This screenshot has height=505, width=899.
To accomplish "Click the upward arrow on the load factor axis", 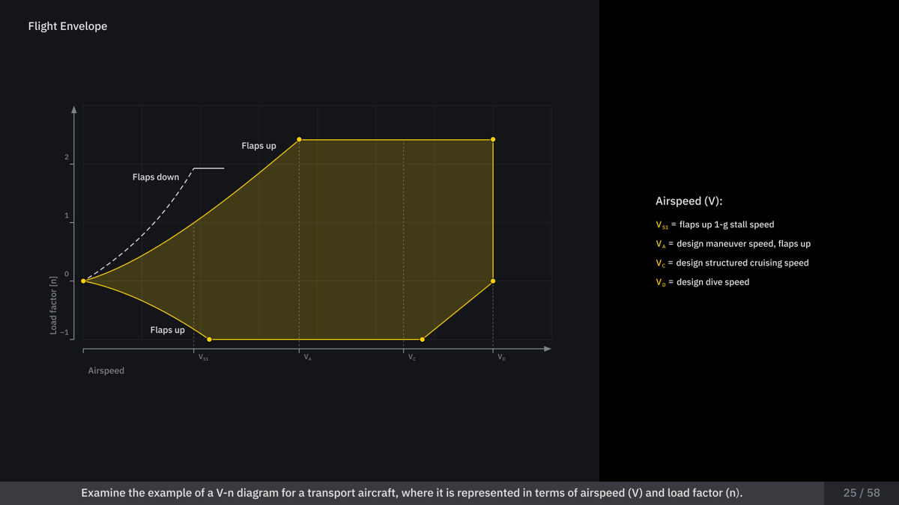I will coord(73,109).
